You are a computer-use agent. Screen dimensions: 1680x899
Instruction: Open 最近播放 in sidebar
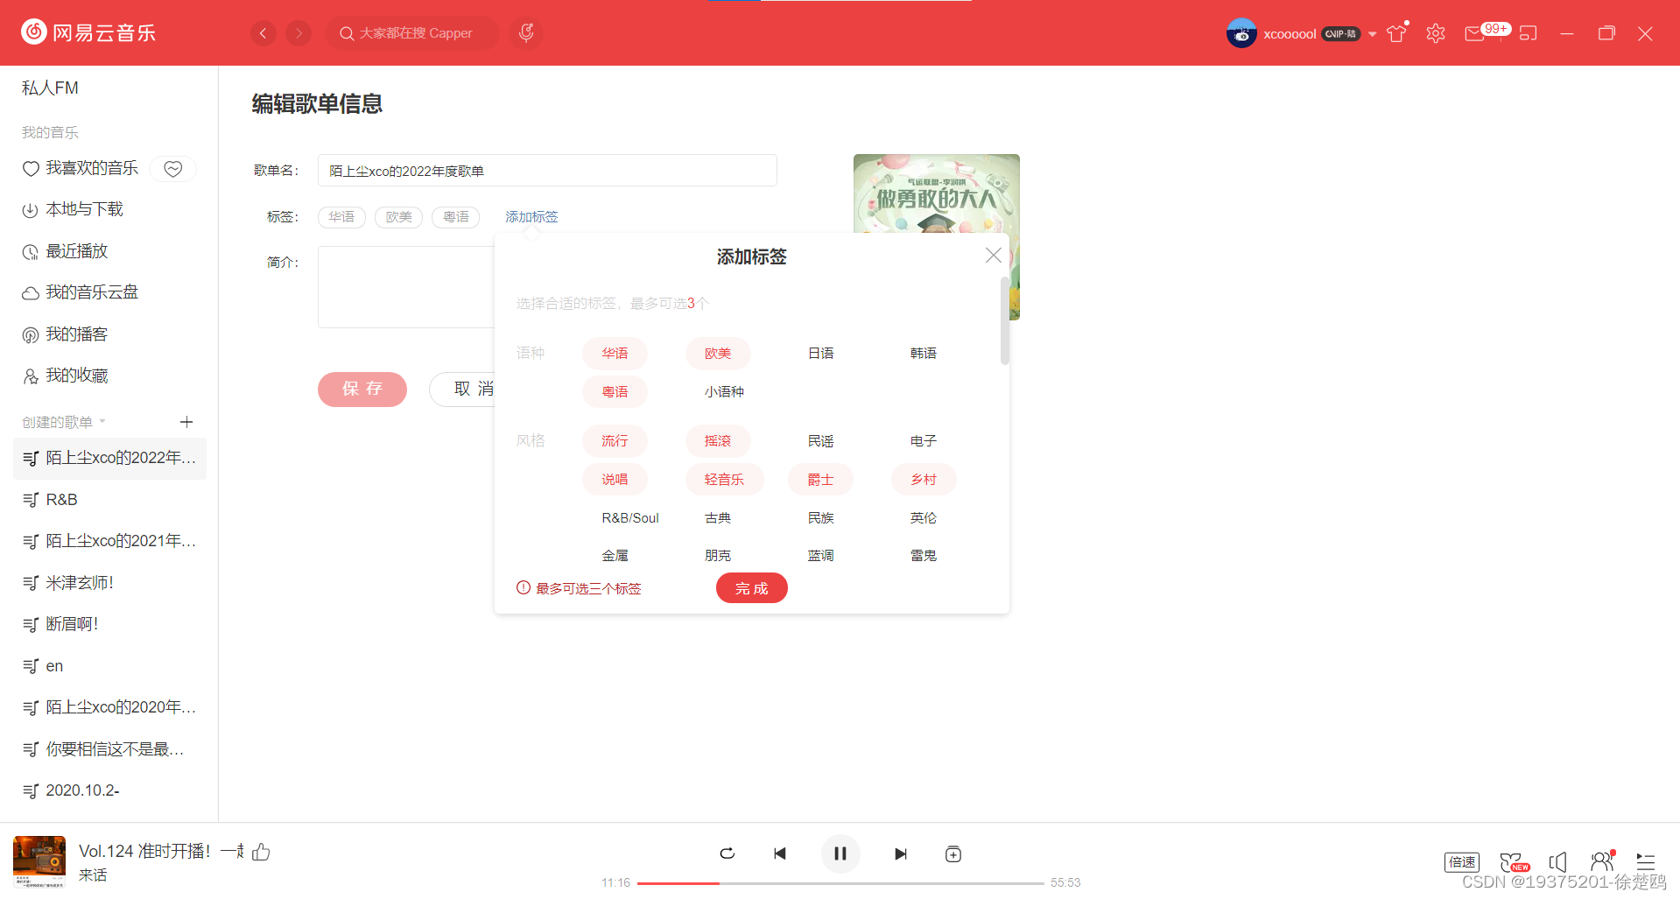[x=65, y=251]
